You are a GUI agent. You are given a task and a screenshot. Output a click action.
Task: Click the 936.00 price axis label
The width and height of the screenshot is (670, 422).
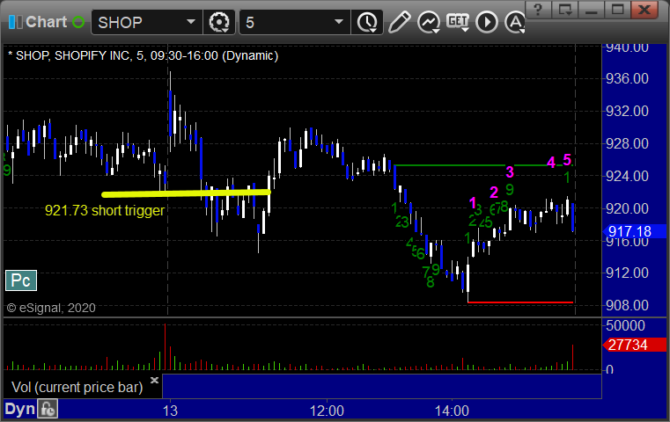pyautogui.click(x=627, y=78)
